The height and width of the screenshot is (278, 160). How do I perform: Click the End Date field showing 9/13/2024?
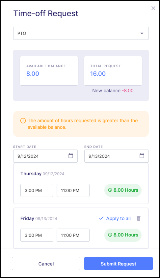[x=117, y=156]
